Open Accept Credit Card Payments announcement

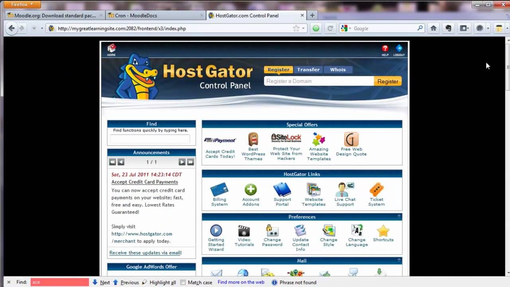click(x=145, y=182)
